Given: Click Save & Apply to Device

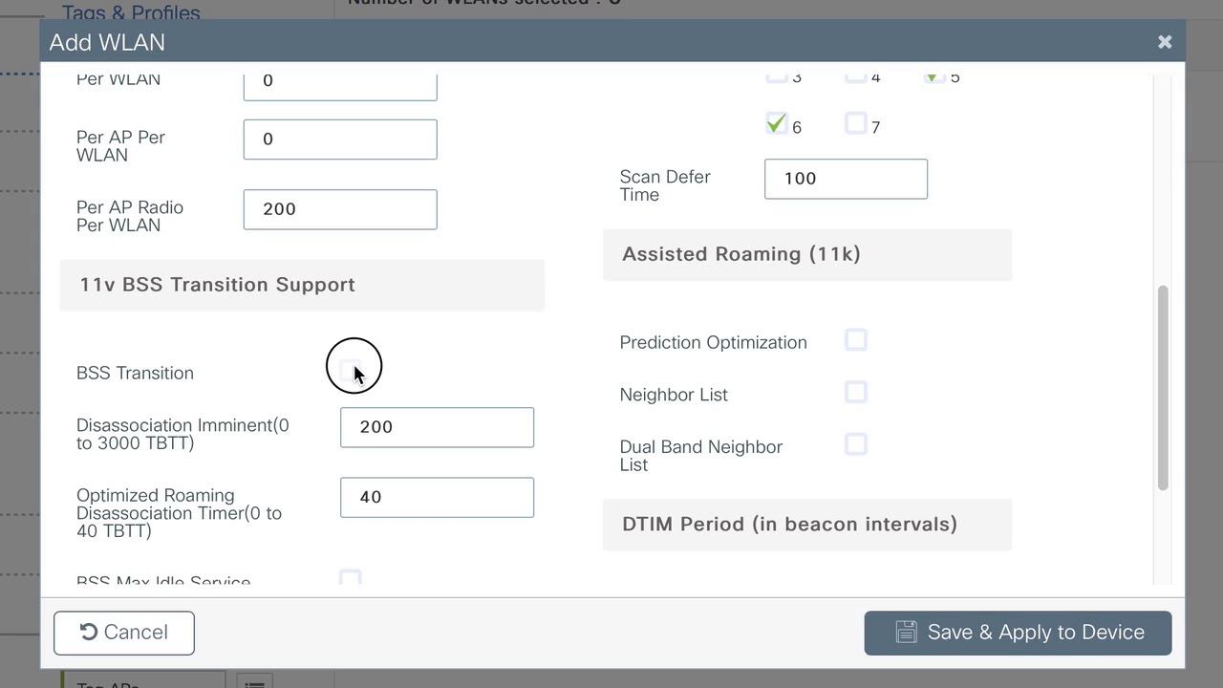Looking at the screenshot, I should pos(1018,633).
